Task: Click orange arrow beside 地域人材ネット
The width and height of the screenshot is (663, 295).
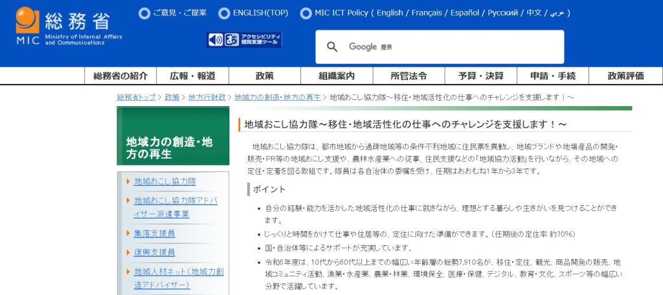Action: [128, 271]
